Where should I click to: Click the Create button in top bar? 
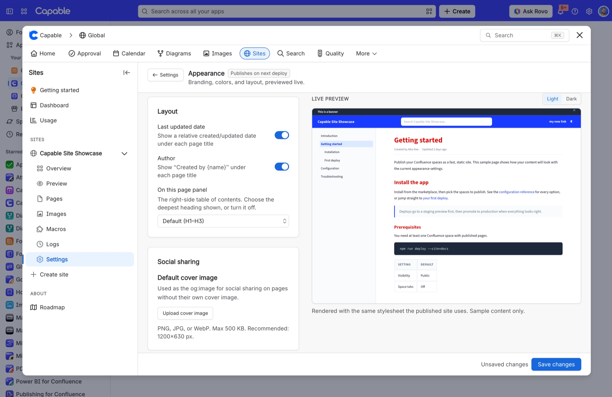click(x=457, y=11)
